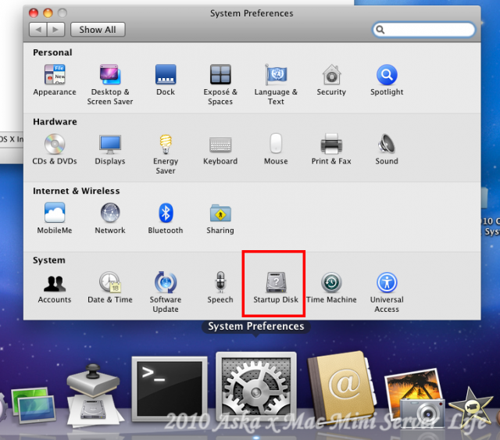The image size is (500, 440).
Task: Open CDs & DVDs preferences
Action: (x=55, y=149)
